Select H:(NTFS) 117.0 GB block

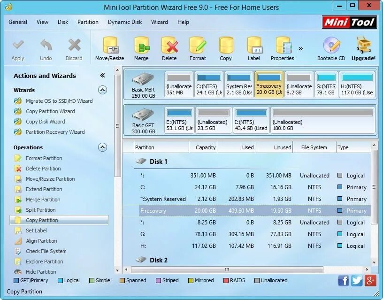357,85
